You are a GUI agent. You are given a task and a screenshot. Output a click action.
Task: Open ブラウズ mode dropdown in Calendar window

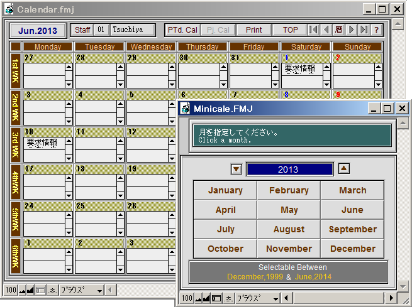coord(81,290)
